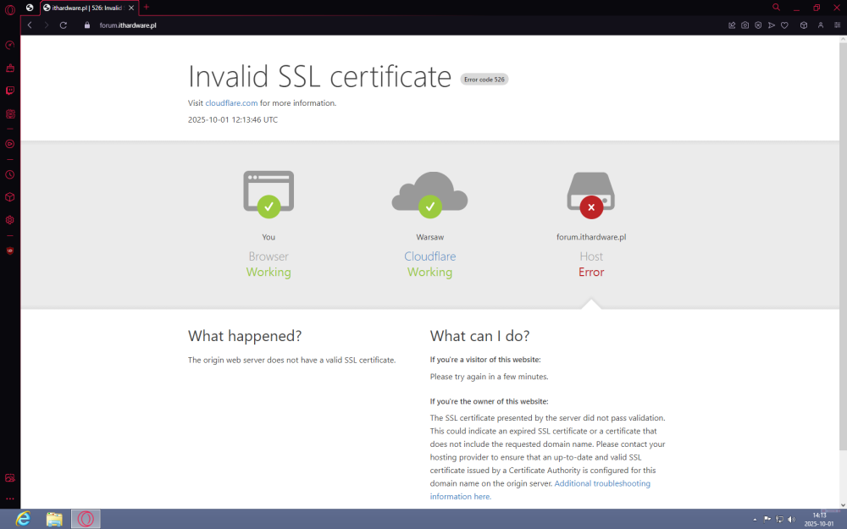This screenshot has height=529, width=847.
Task: Open a new tab with the plus button
Action: (x=146, y=7)
